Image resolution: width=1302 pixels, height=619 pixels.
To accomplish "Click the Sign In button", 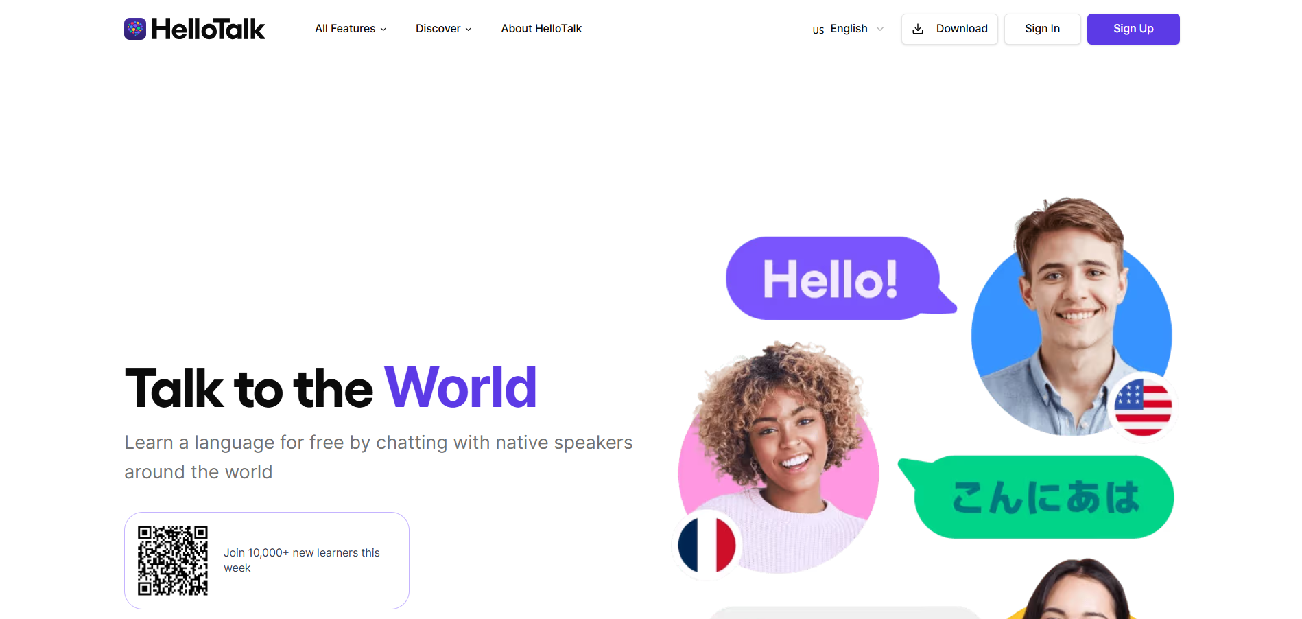I will (x=1042, y=29).
